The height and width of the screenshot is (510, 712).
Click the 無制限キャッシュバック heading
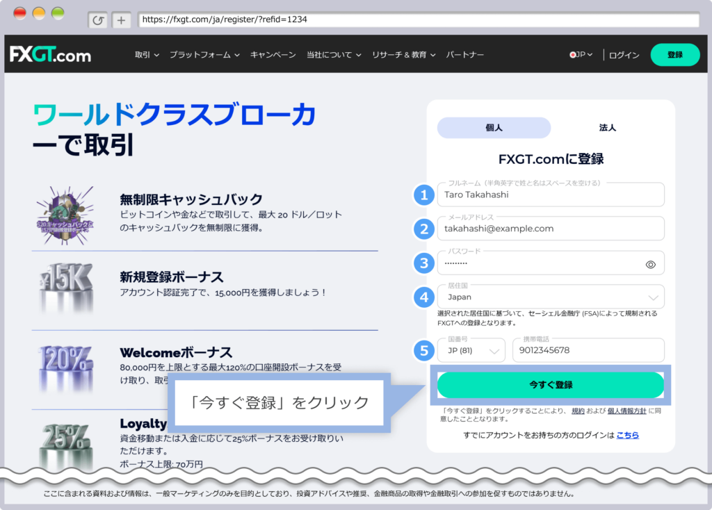tap(191, 199)
